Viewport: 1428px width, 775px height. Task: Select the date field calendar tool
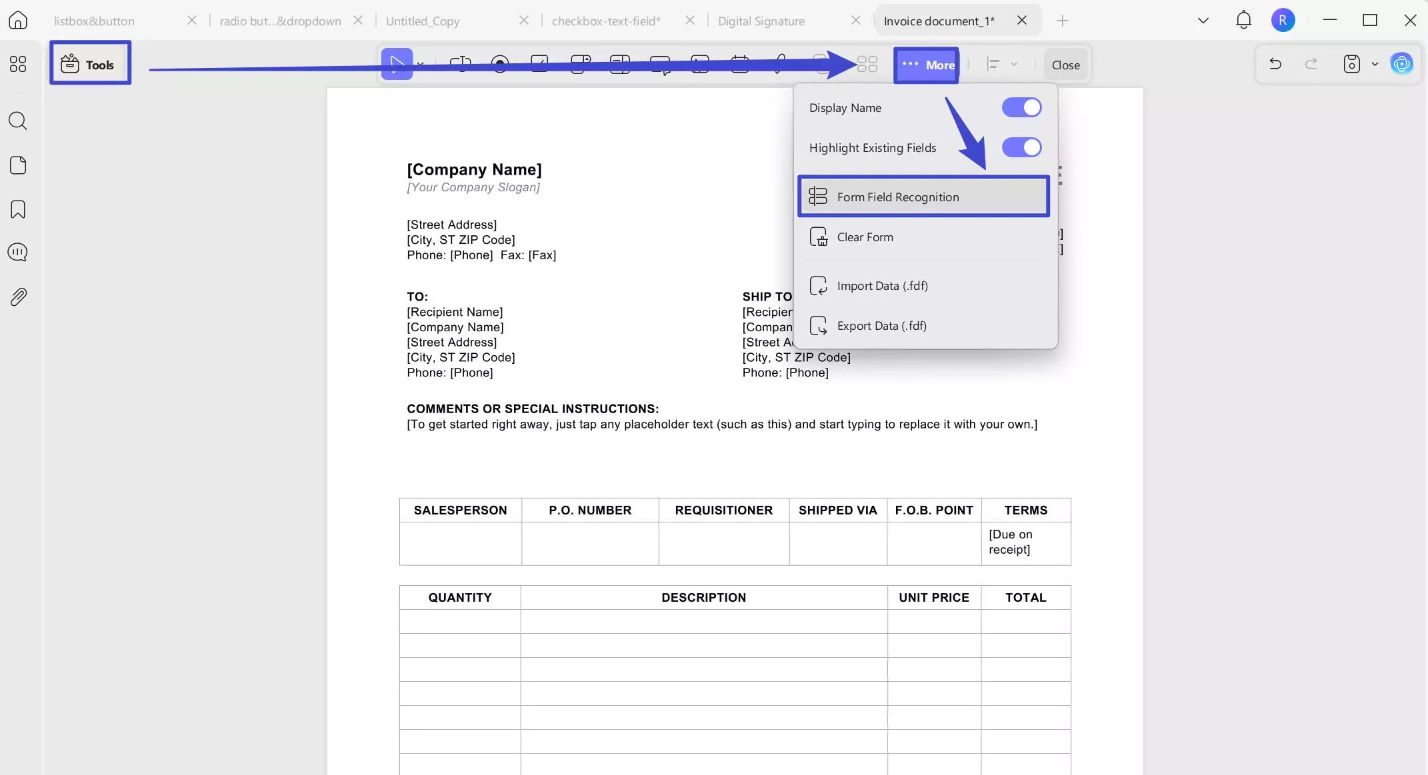tap(740, 64)
